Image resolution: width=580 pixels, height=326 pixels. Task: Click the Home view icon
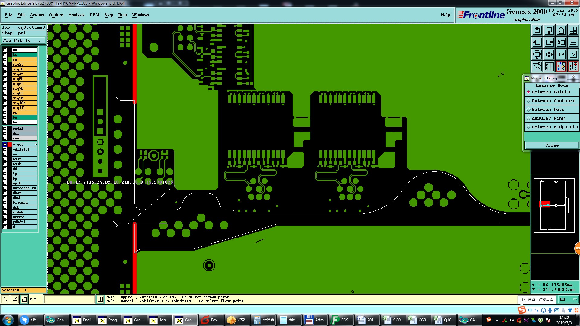coord(561,30)
